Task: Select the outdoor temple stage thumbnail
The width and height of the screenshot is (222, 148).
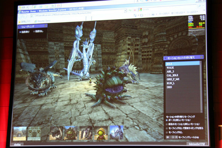Action: point(20,134)
